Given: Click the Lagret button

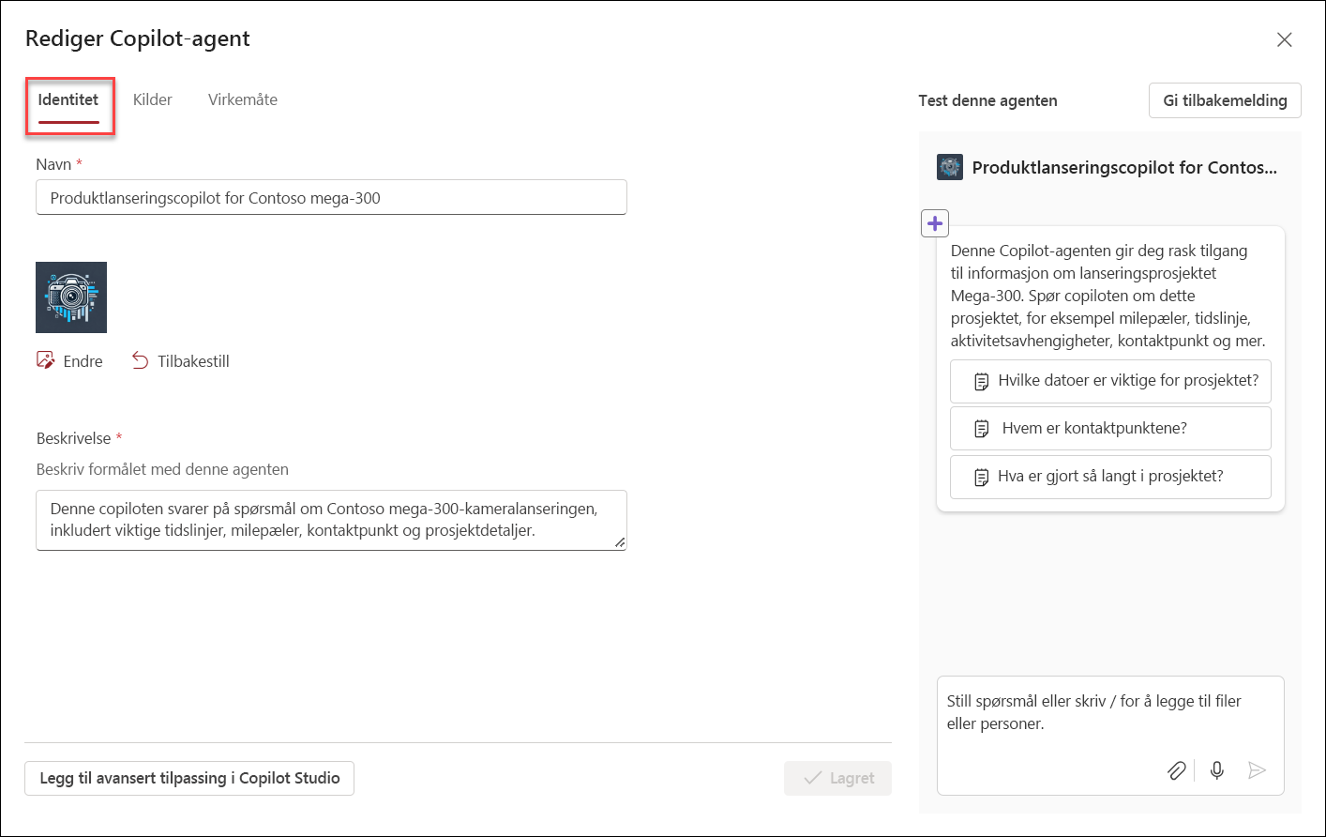Looking at the screenshot, I should pyautogui.click(x=837, y=778).
